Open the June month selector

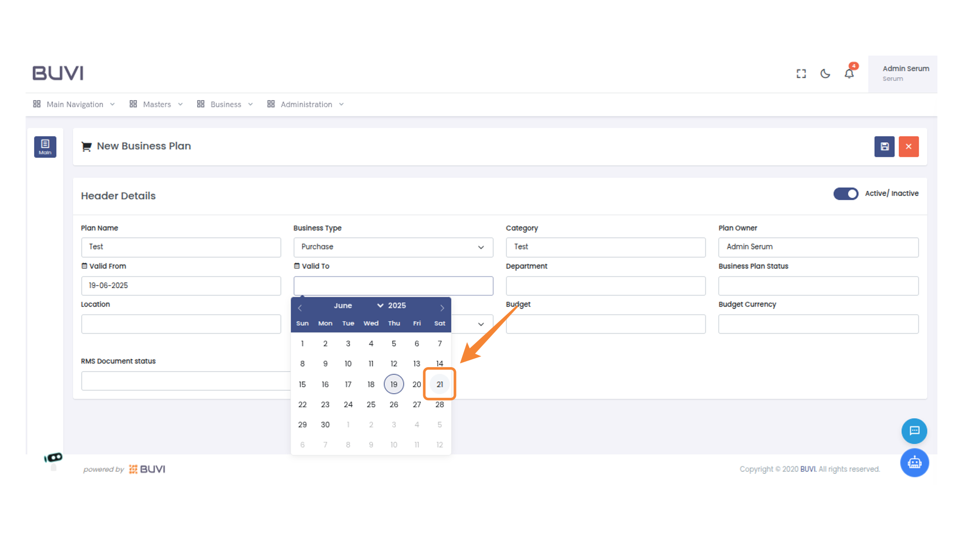coord(343,306)
